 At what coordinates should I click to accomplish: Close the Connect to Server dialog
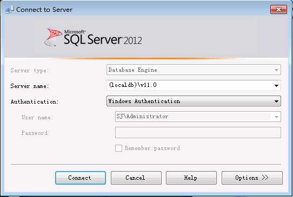(x=278, y=10)
